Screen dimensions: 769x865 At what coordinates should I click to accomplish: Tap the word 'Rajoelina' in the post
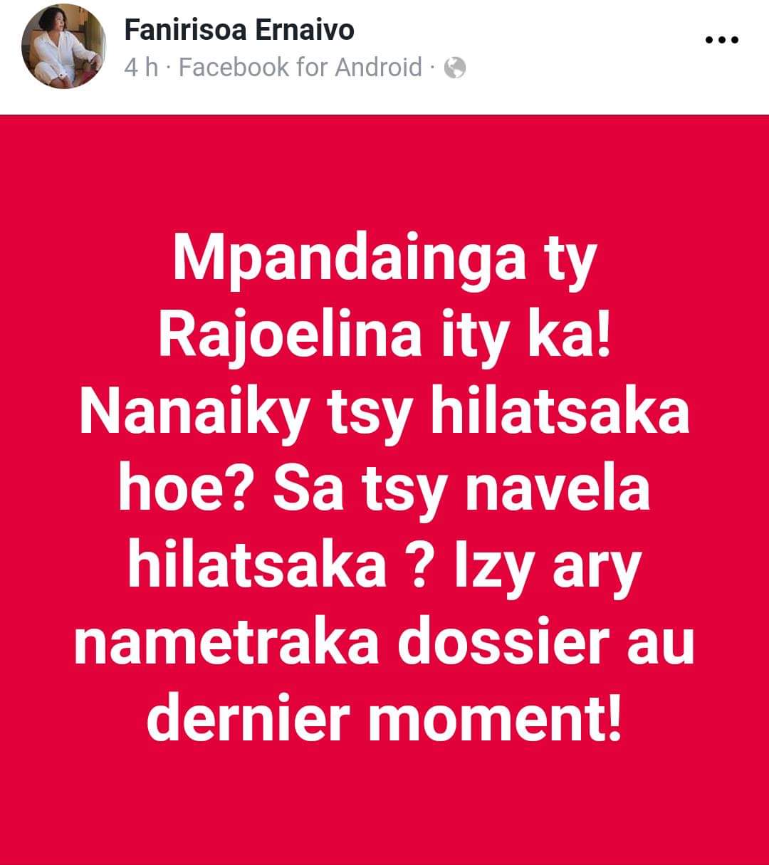point(290,338)
